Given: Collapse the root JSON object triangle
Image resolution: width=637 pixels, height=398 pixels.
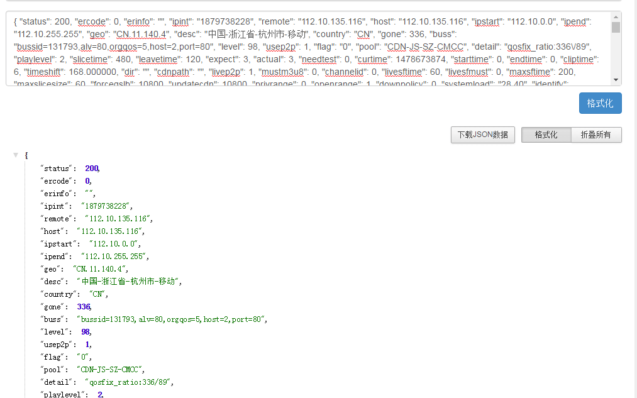Looking at the screenshot, I should pos(16,155).
